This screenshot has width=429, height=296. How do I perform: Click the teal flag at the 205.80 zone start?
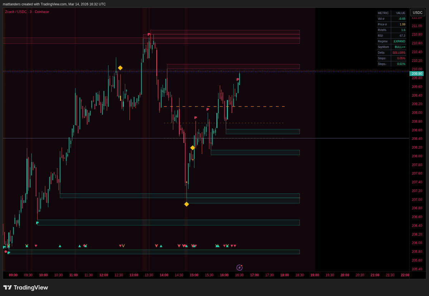[x=9, y=252]
